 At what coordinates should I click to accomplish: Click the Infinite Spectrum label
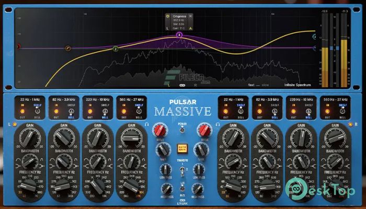[x=298, y=85]
